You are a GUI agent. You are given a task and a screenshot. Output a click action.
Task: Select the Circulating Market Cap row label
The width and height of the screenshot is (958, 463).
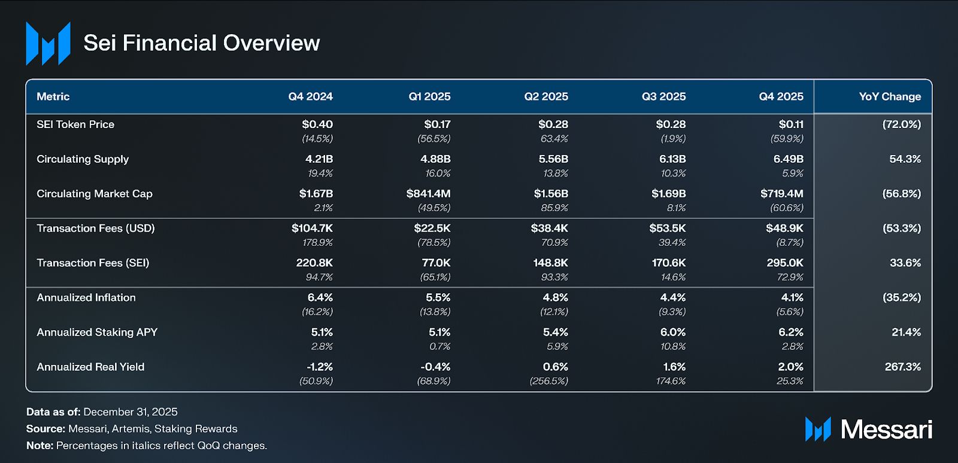coord(95,194)
